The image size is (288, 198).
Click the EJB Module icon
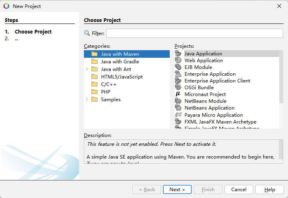[x=178, y=67]
